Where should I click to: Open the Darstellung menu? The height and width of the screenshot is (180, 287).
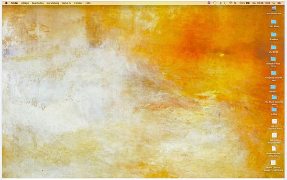53,3
